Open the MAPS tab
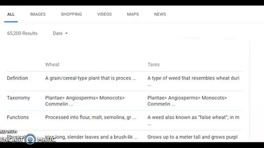Viewport: 264px width, 148px height. [x=133, y=14]
